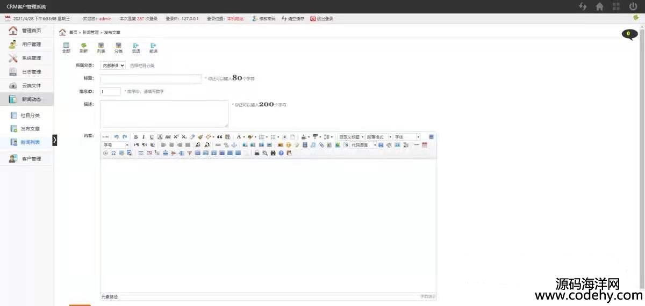This screenshot has height=306, width=645.
Task: Select 发布文章 submenu item
Action: pos(27,129)
